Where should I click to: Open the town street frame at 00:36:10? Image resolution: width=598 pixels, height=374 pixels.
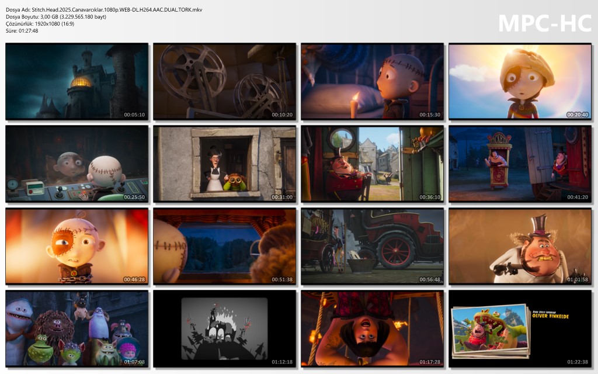click(x=372, y=164)
